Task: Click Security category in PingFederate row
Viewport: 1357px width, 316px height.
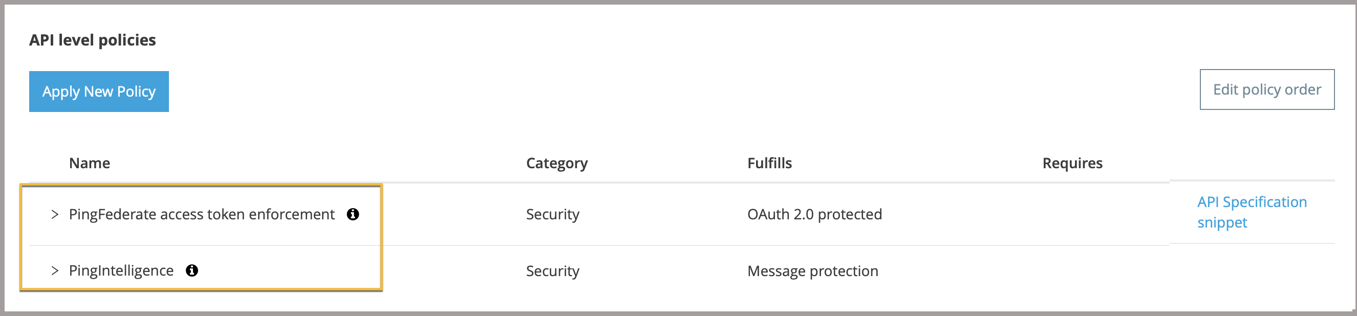Action: click(x=553, y=214)
